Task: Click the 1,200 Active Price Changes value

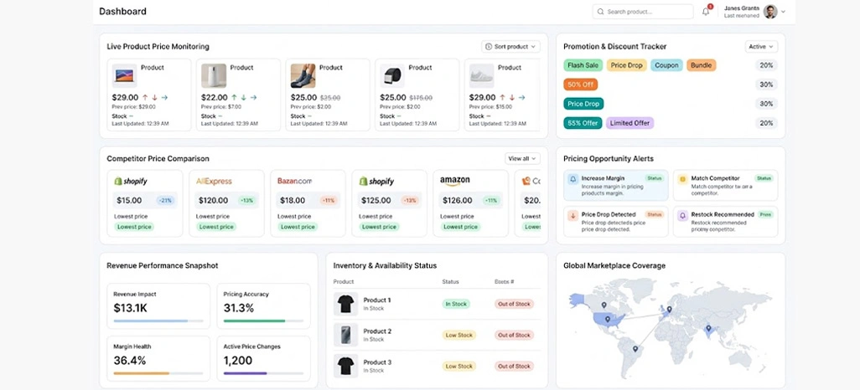Action: [238, 361]
